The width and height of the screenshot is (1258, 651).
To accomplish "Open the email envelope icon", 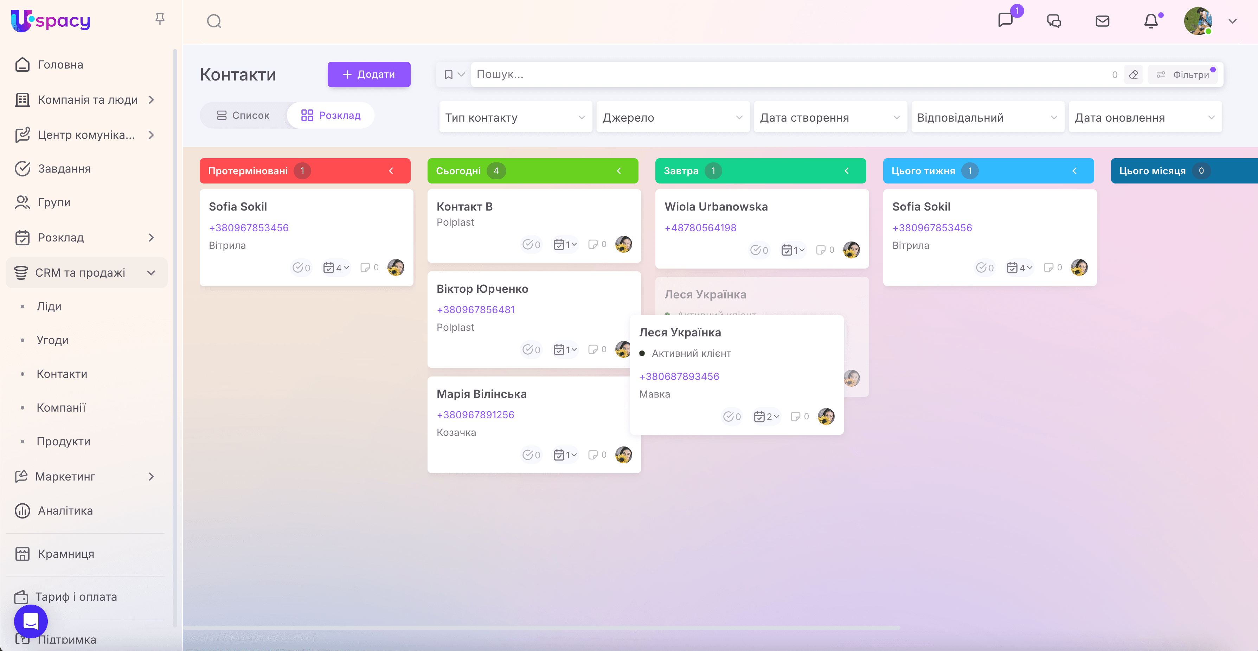I will (1102, 21).
